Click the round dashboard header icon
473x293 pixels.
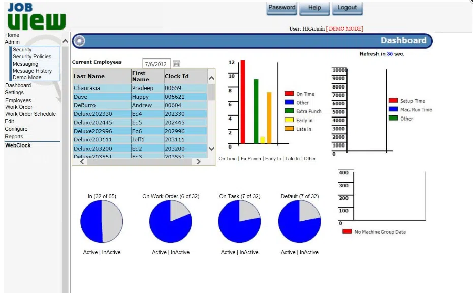79,41
